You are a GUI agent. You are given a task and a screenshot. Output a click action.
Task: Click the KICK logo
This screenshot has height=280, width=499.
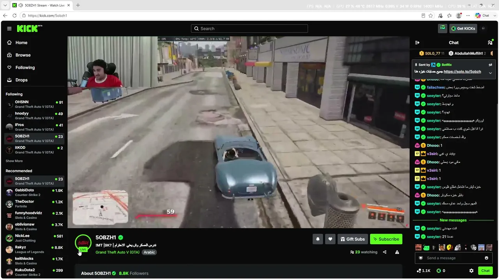point(29,28)
